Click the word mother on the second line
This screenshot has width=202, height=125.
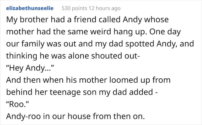tap(20, 32)
